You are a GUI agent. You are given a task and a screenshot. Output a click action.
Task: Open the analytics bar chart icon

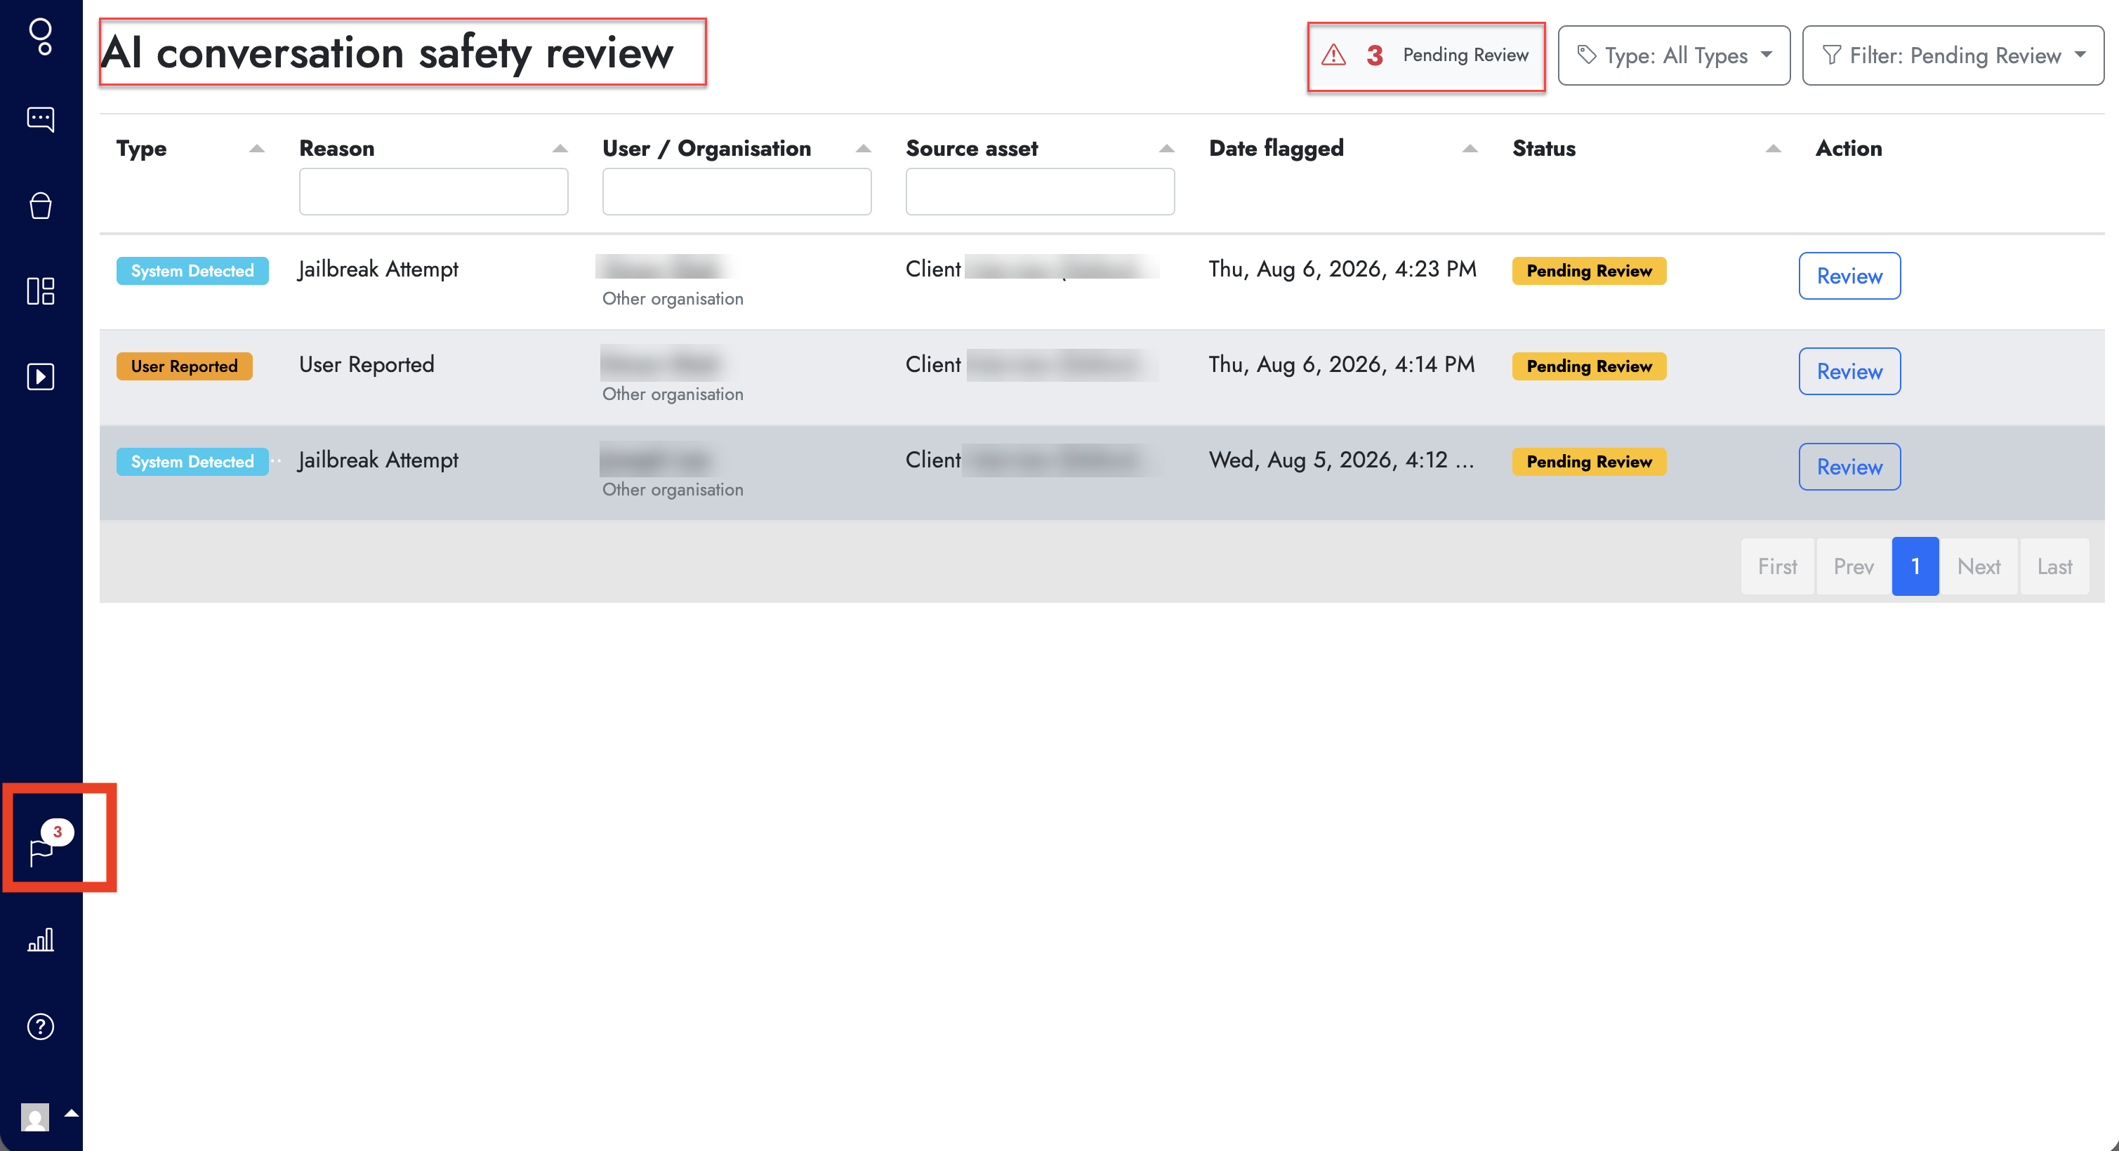[40, 940]
